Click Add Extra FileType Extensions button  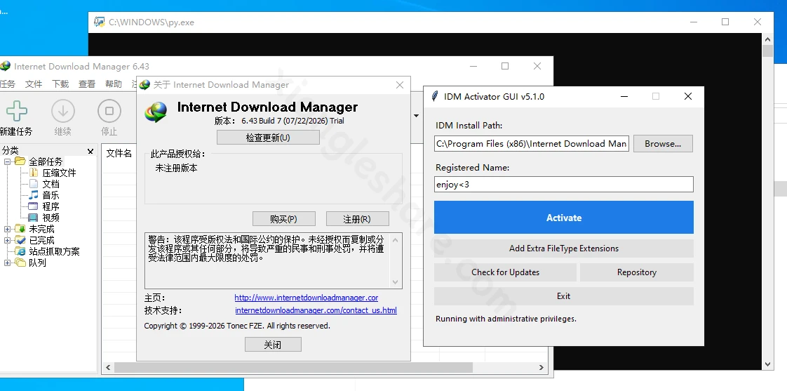click(564, 248)
